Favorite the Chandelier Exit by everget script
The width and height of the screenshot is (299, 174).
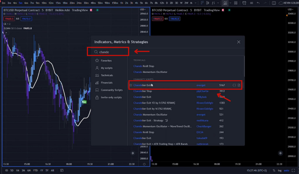131,85
